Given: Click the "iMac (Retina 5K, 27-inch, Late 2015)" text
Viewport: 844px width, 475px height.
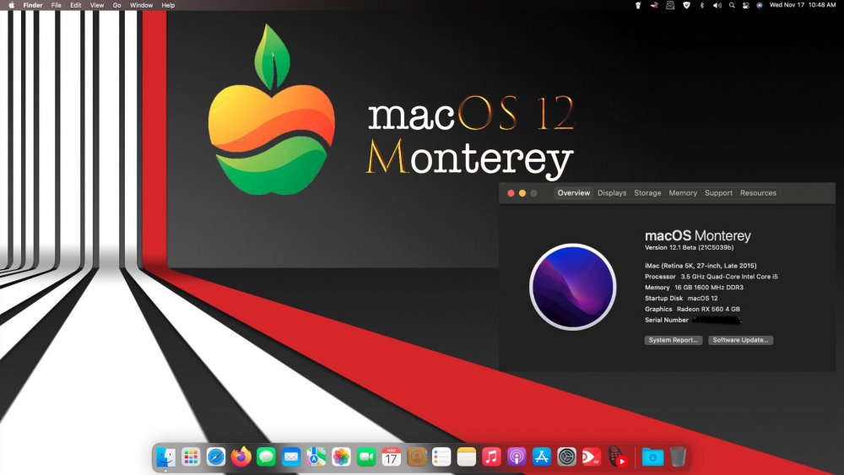Looking at the screenshot, I should [x=701, y=266].
